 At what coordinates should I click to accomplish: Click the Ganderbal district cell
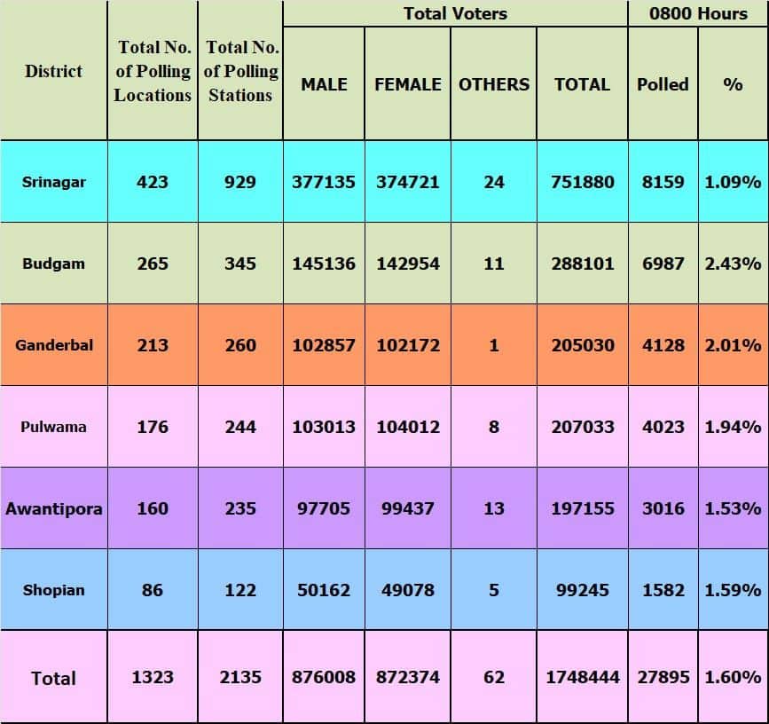coord(53,345)
